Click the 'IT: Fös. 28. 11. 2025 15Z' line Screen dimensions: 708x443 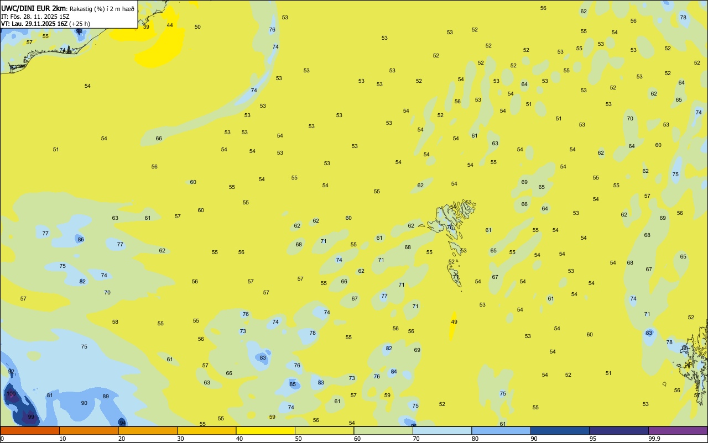coord(35,17)
